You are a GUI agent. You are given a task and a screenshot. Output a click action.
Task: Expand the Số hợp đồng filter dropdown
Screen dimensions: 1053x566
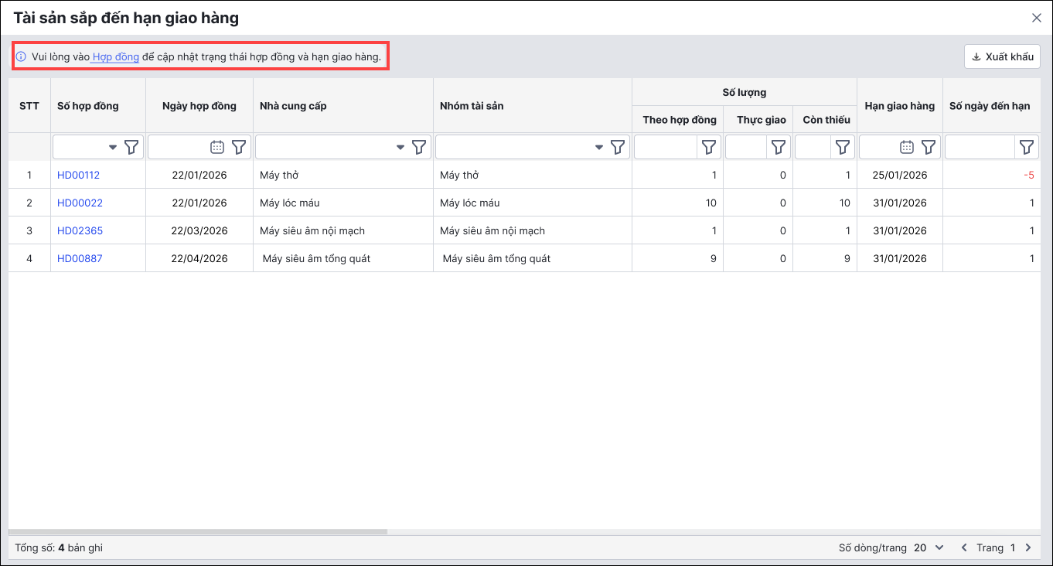pyautogui.click(x=113, y=147)
